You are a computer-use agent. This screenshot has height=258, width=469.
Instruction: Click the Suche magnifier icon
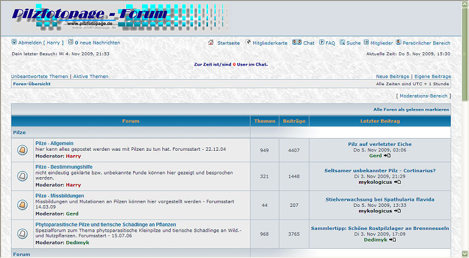coord(342,42)
